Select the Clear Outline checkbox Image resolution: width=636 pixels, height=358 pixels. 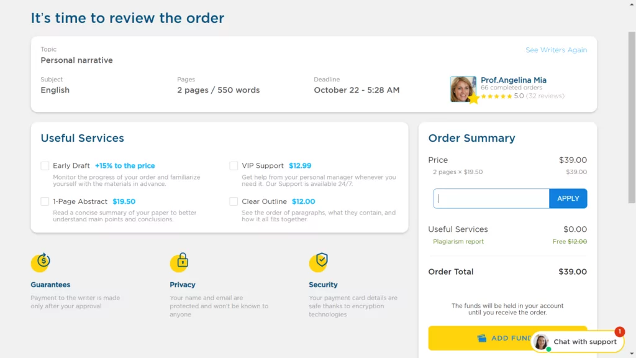click(x=234, y=201)
